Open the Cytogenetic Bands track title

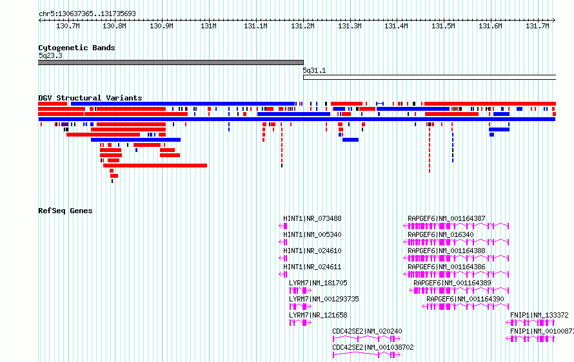point(77,48)
